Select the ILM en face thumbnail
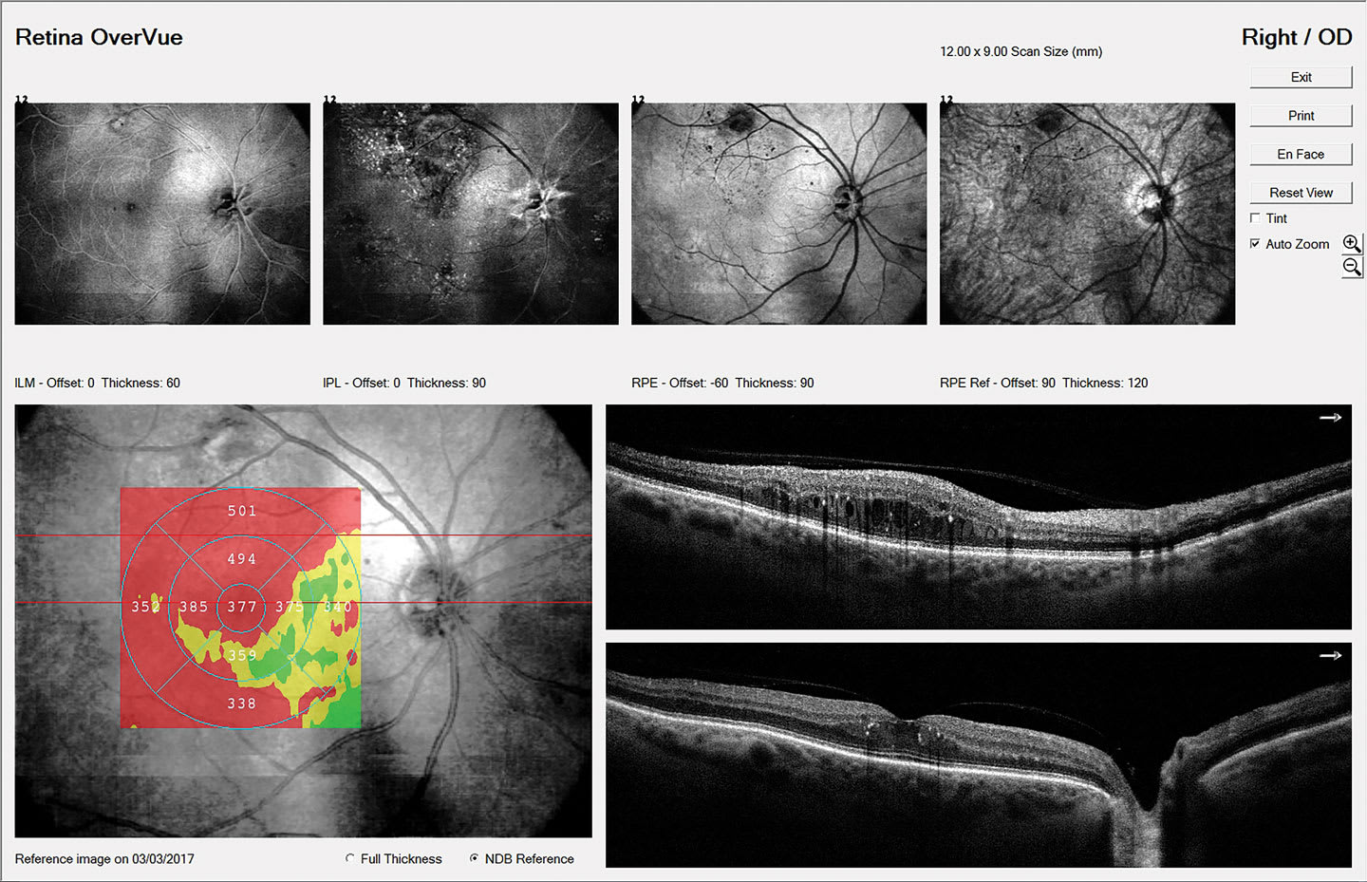 pos(162,214)
